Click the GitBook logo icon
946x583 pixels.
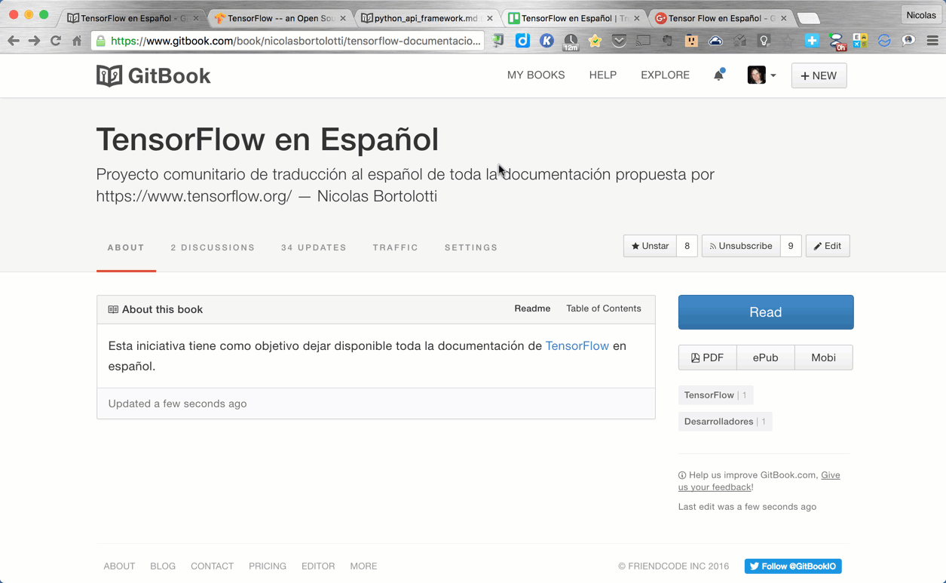pos(108,75)
